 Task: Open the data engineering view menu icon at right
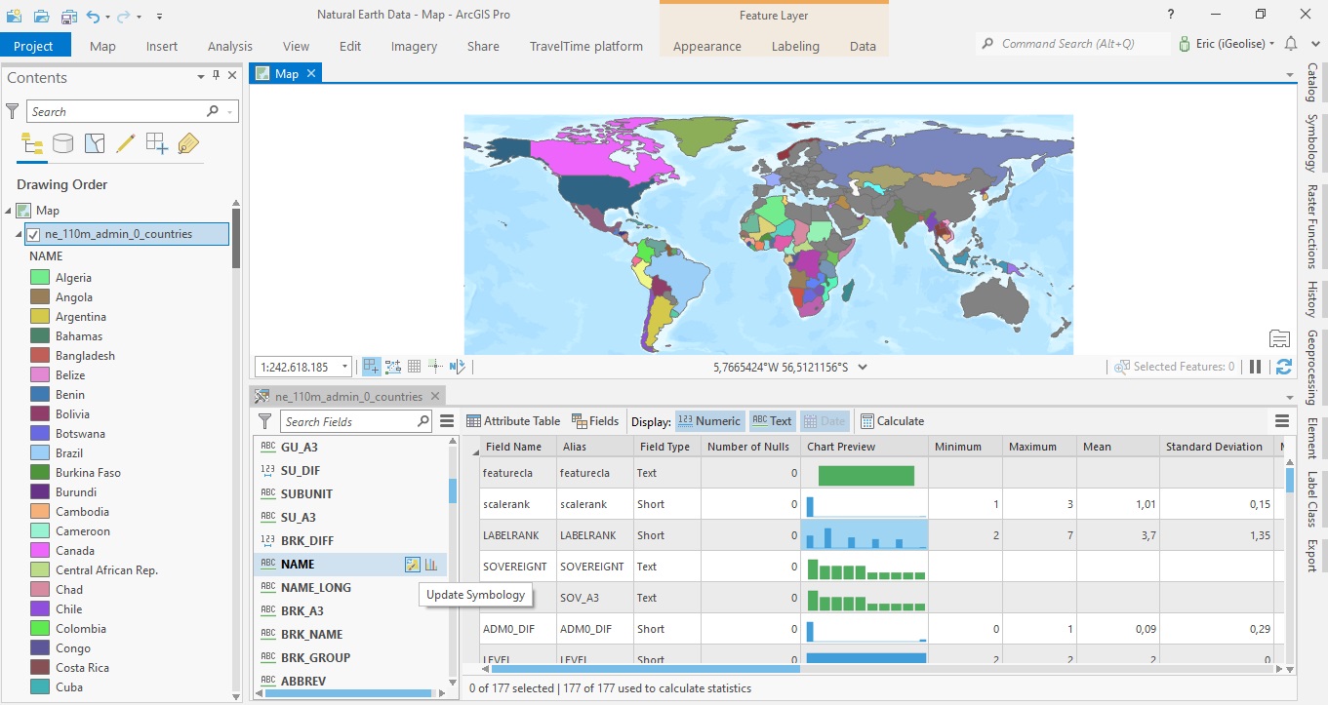[1282, 421]
